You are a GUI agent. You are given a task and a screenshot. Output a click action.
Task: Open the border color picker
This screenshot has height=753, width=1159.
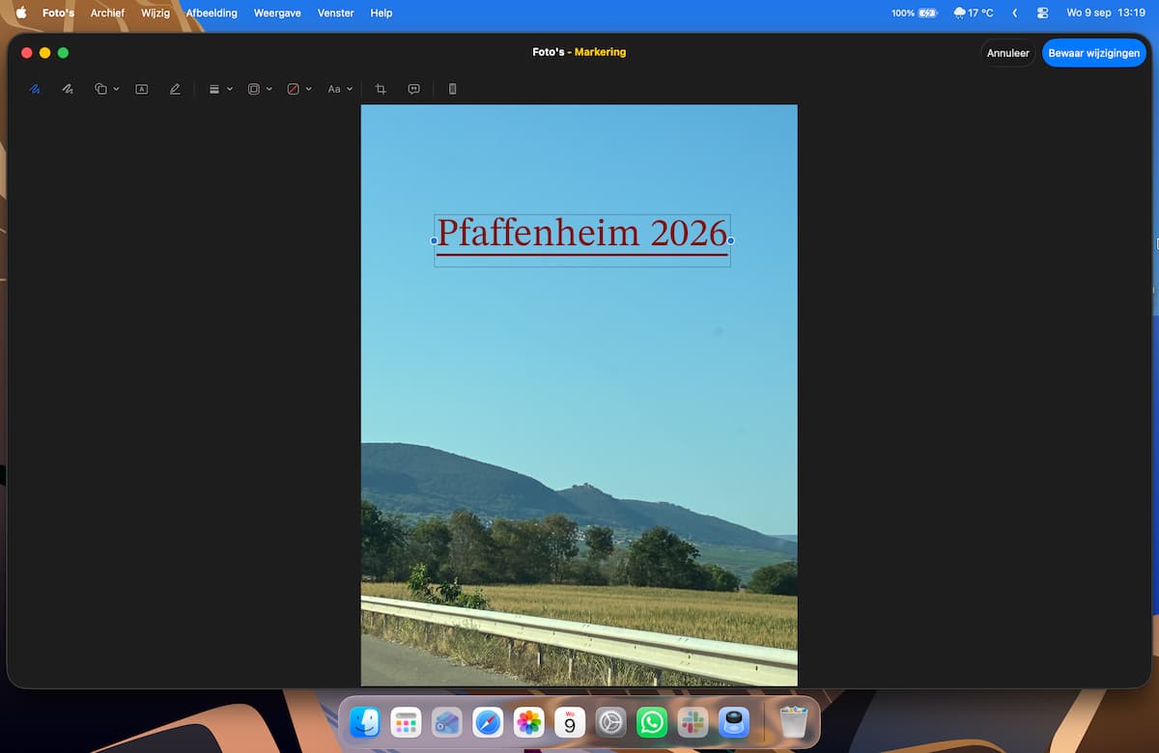tap(260, 89)
